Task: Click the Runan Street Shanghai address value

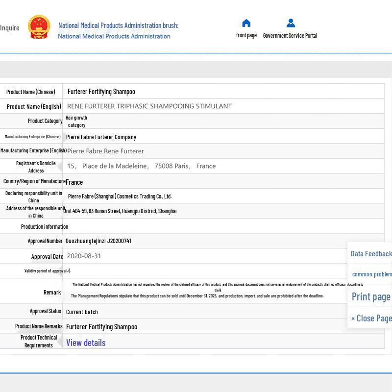Action: click(x=120, y=211)
